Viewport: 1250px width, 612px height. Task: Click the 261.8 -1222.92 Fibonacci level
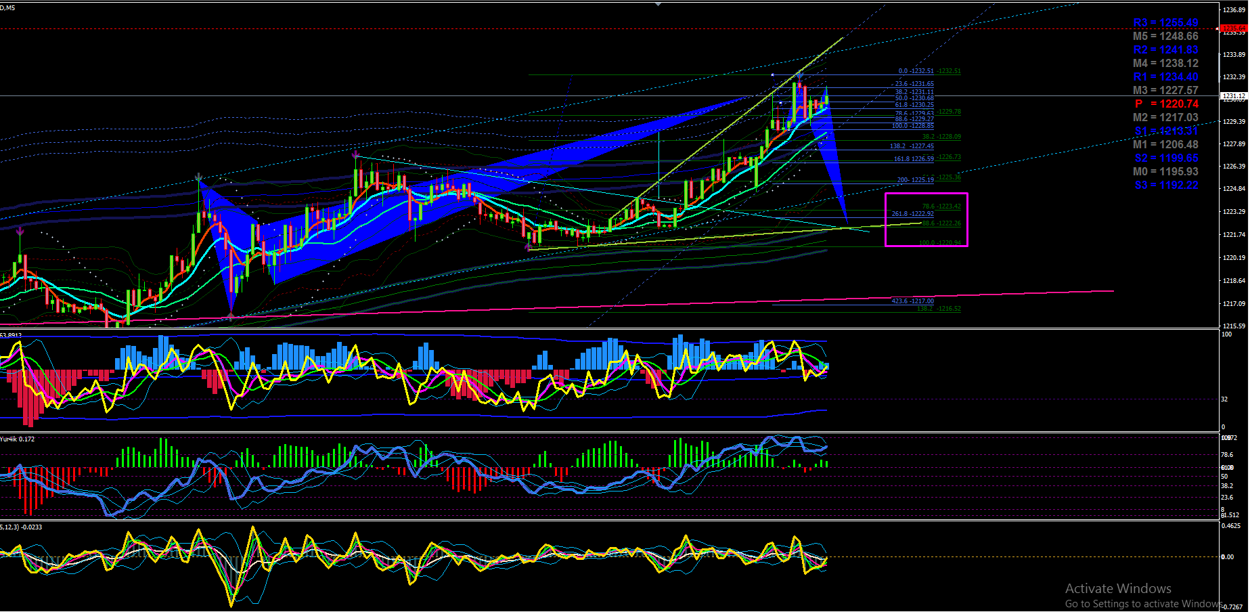click(x=912, y=214)
